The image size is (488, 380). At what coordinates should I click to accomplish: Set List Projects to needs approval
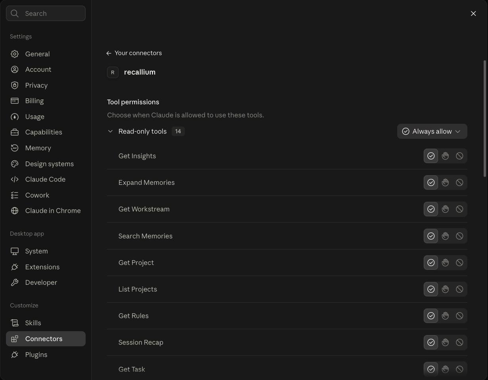(445, 289)
